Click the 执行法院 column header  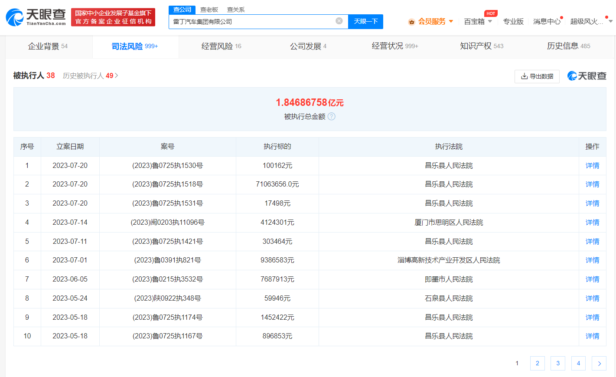[x=449, y=147]
